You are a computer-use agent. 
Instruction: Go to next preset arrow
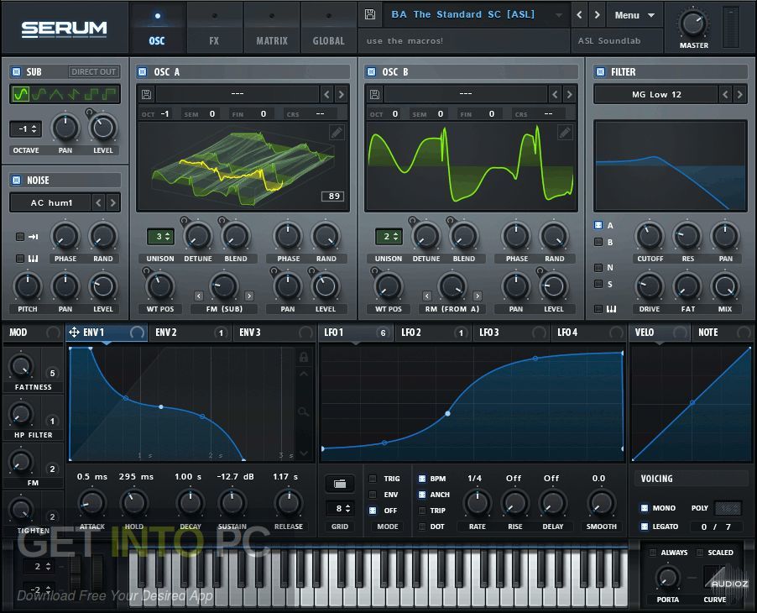tap(598, 14)
